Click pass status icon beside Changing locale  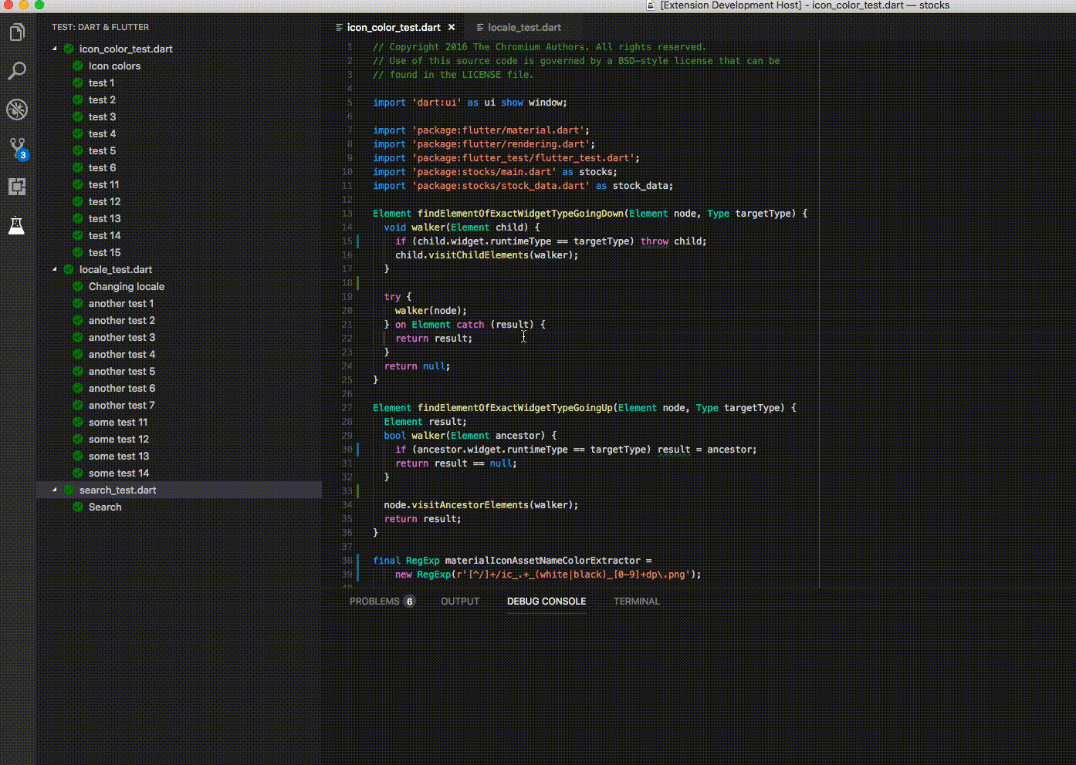[78, 286]
